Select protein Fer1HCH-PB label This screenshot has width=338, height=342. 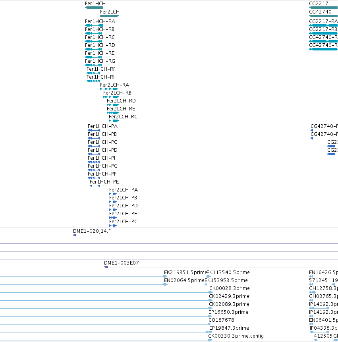tap(102, 134)
